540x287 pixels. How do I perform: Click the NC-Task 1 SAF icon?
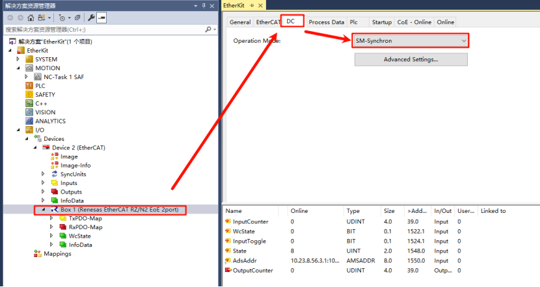point(38,77)
